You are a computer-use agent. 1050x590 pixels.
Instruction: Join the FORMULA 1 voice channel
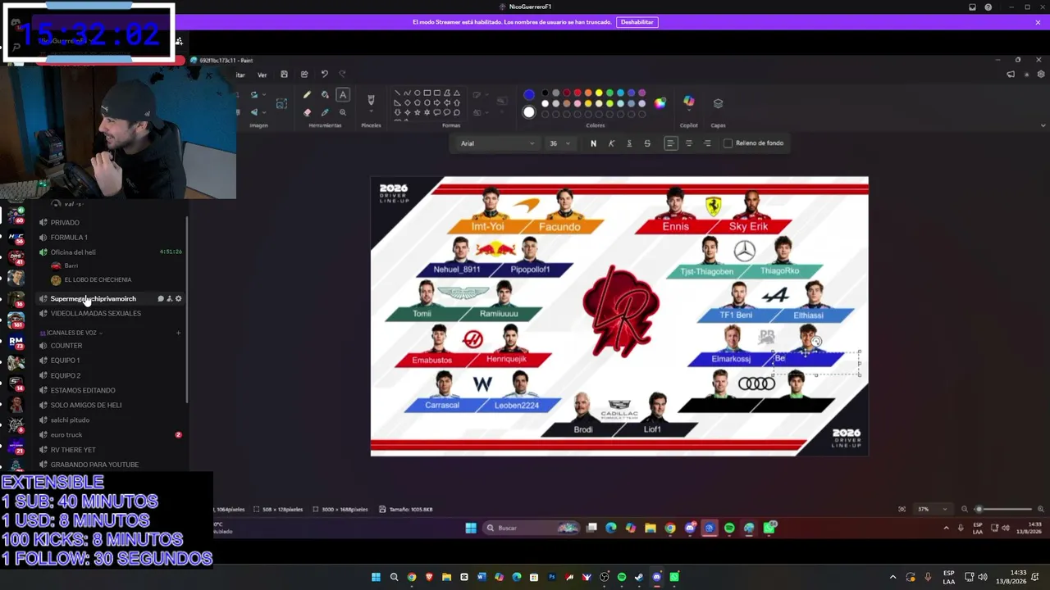[x=69, y=238]
